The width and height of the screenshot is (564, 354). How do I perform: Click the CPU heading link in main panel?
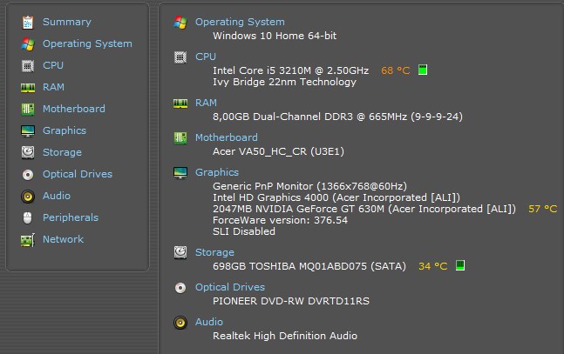pos(206,57)
